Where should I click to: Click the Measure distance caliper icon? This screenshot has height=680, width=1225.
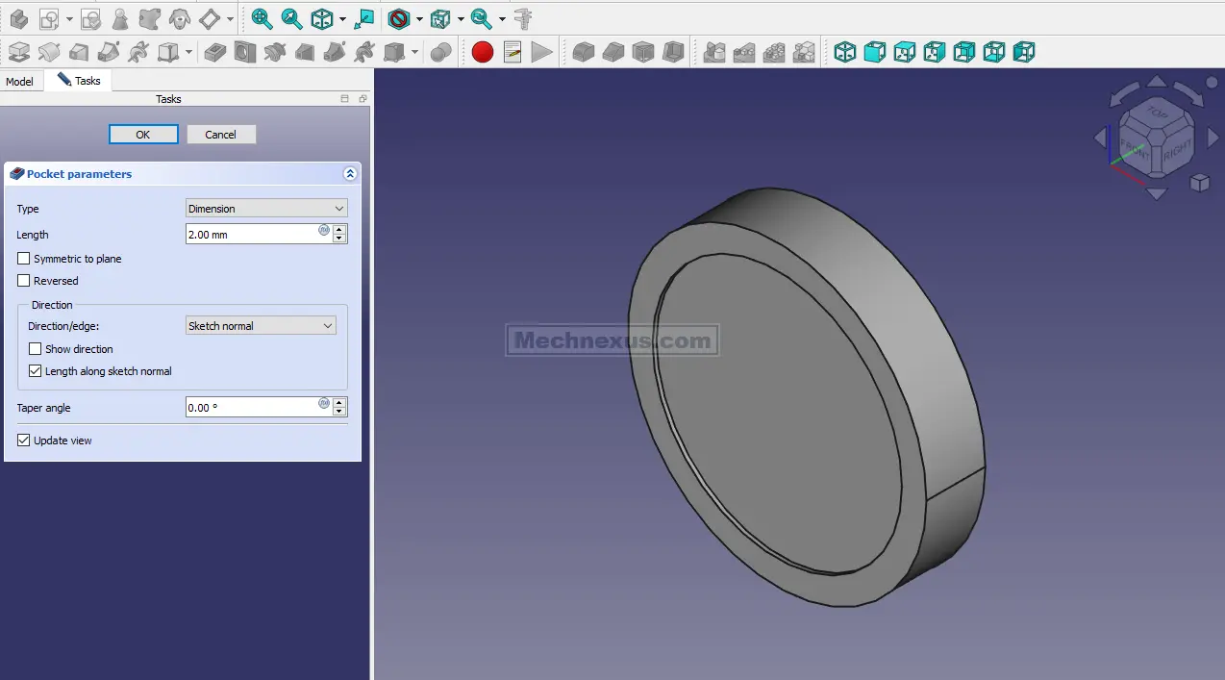(523, 18)
